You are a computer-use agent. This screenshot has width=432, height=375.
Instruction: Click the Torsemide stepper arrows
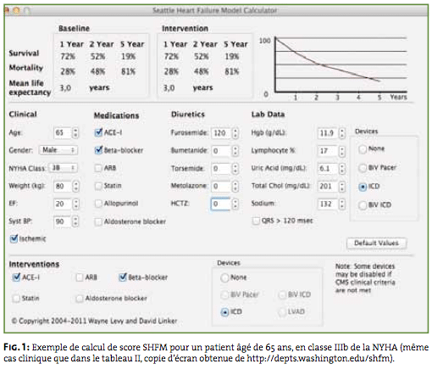coord(235,169)
